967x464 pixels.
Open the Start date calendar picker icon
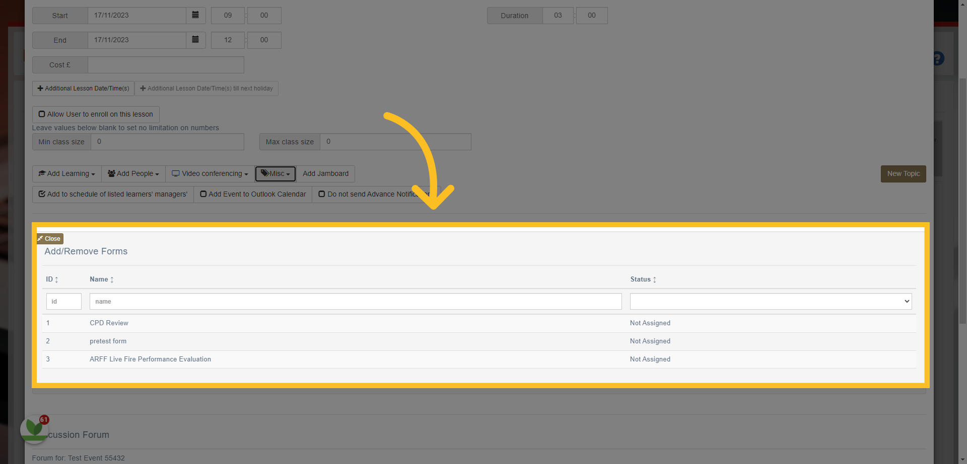tap(195, 15)
